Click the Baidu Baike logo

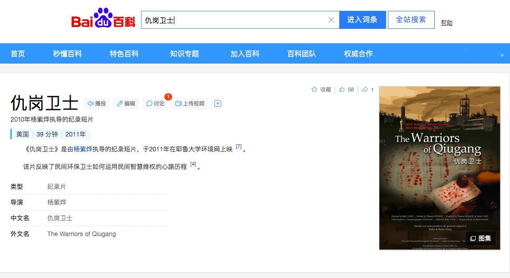pyautogui.click(x=103, y=18)
